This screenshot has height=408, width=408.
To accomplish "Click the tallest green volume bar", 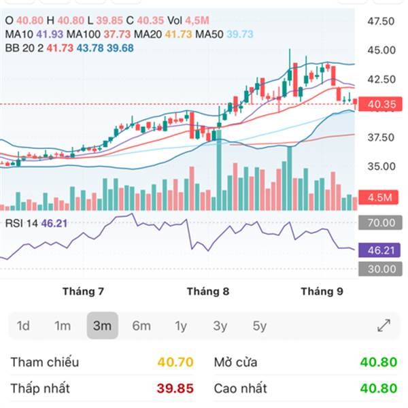I will (219, 170).
